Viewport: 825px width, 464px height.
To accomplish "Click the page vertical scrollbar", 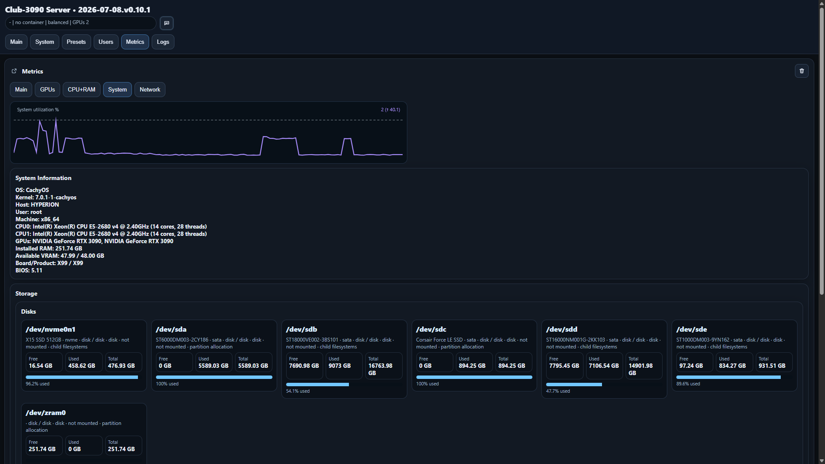I will [x=822, y=150].
